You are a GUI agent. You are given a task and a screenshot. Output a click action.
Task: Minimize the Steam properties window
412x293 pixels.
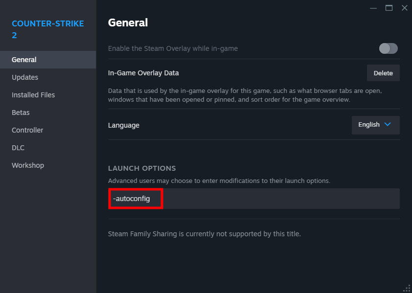coord(373,8)
